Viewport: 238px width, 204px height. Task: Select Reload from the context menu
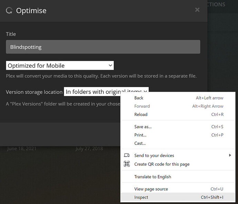pos(178,114)
